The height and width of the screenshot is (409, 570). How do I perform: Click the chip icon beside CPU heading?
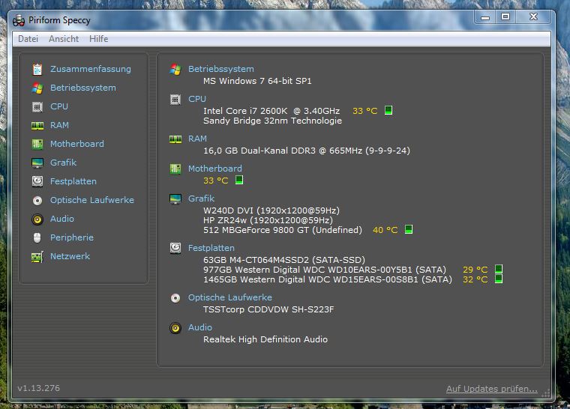[x=175, y=99]
